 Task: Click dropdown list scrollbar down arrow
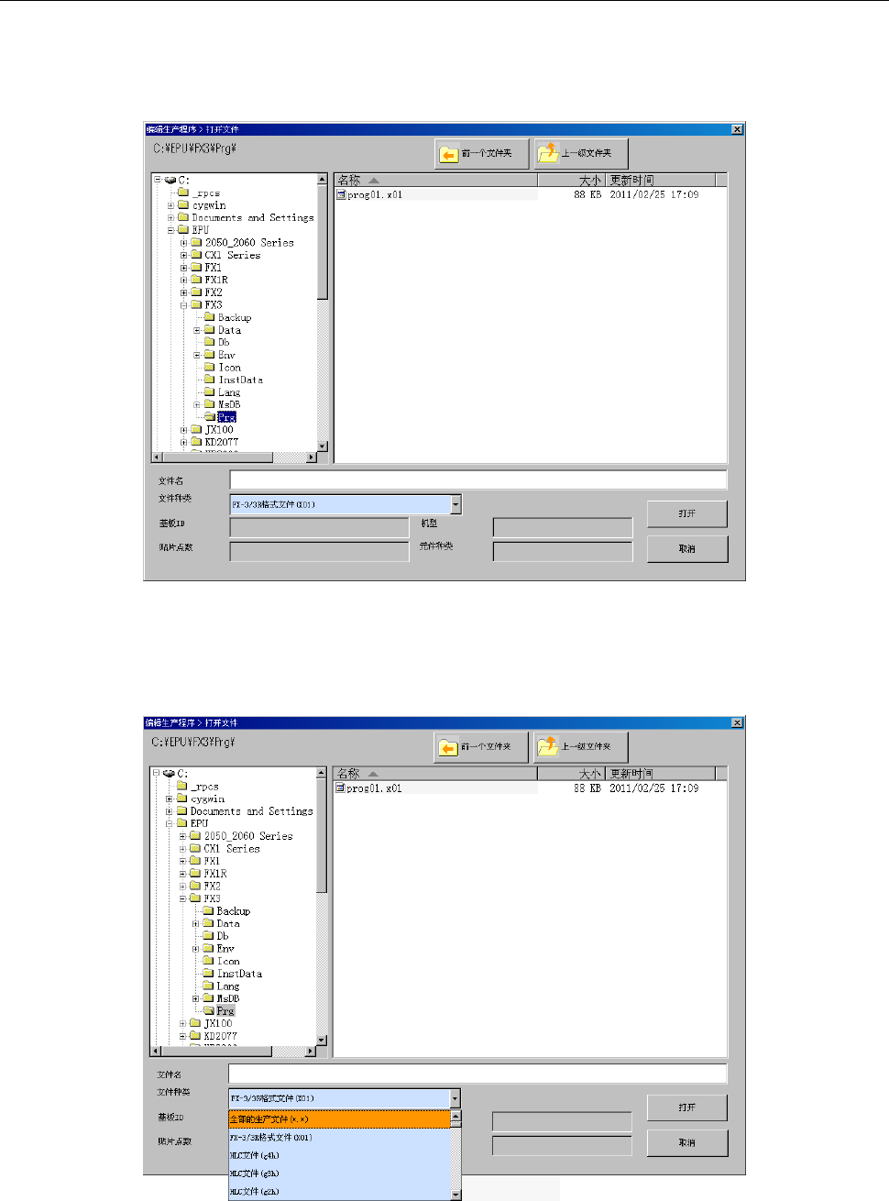pyautogui.click(x=455, y=1195)
